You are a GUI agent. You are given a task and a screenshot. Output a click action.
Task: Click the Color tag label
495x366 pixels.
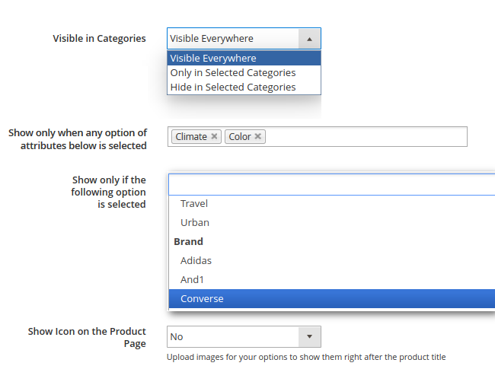tap(240, 137)
